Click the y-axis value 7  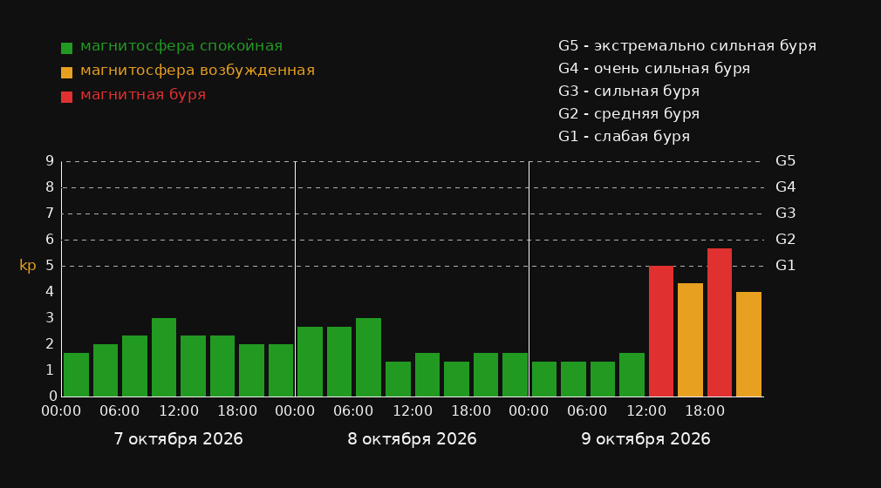50,213
